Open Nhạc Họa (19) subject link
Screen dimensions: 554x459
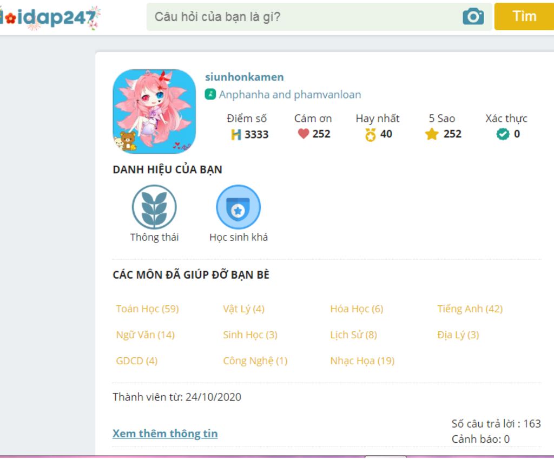click(362, 360)
